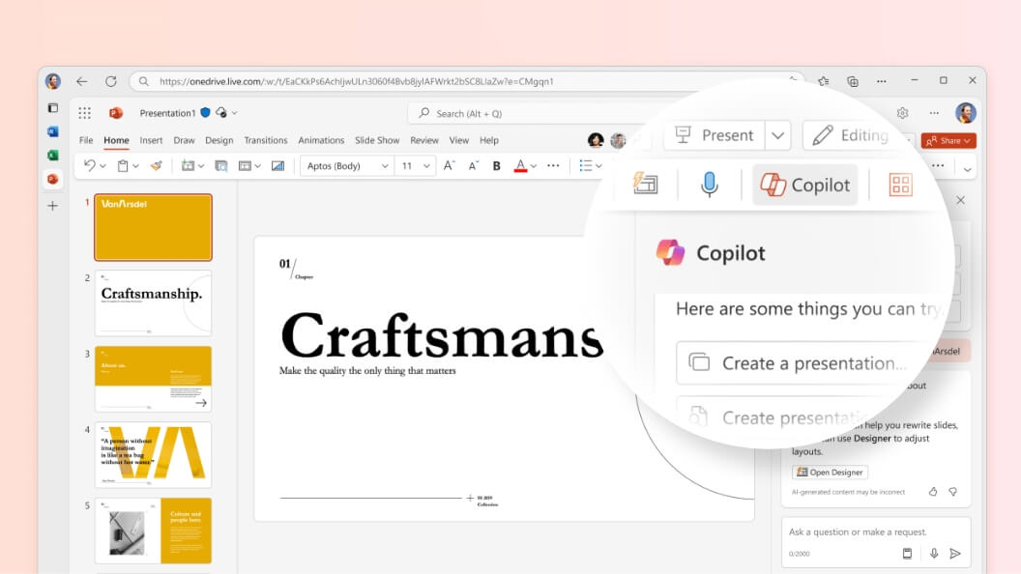Viewport: 1021px width, 574px height.
Task: Click the Excel icon in the sidebar
Action: coord(53,155)
